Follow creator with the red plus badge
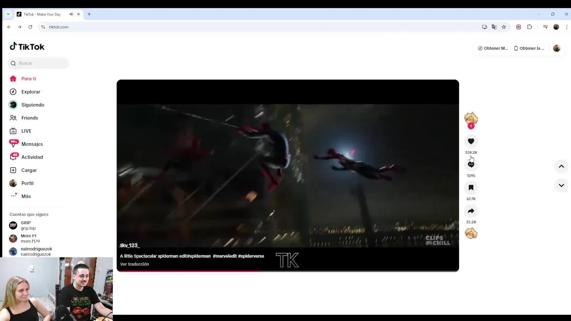The width and height of the screenshot is (571, 321). 471,126
